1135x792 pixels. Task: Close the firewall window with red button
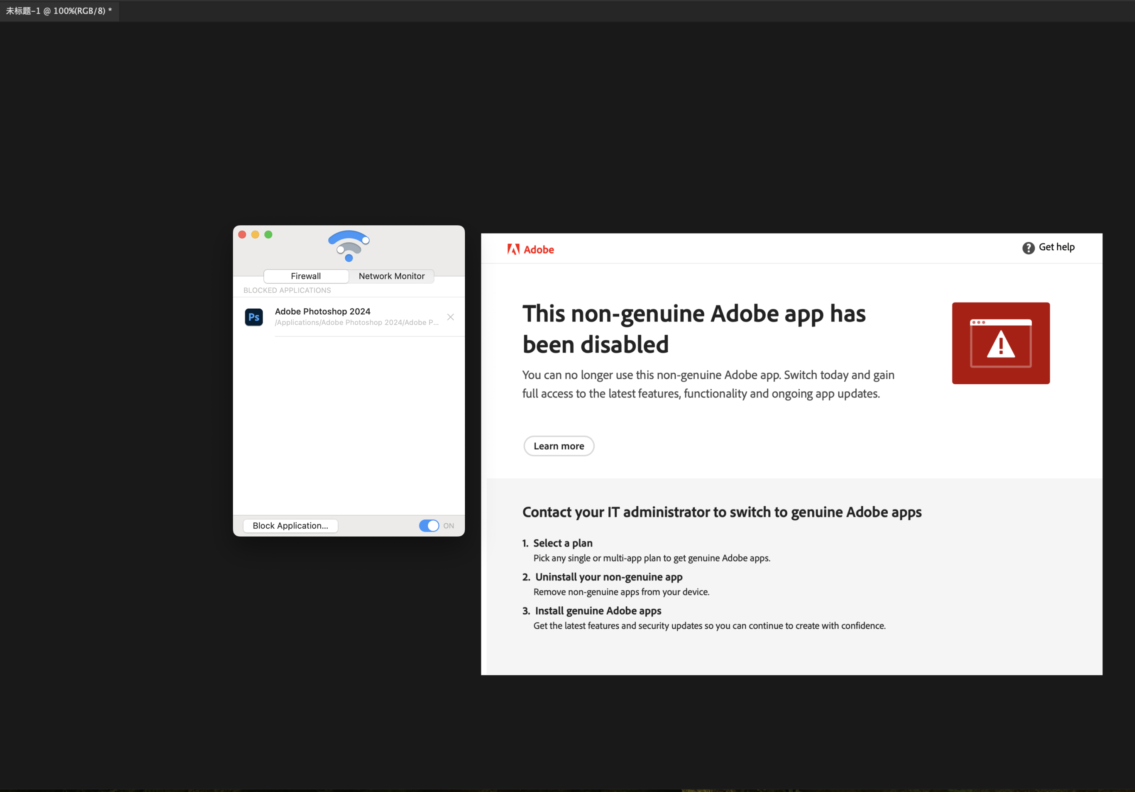242,234
